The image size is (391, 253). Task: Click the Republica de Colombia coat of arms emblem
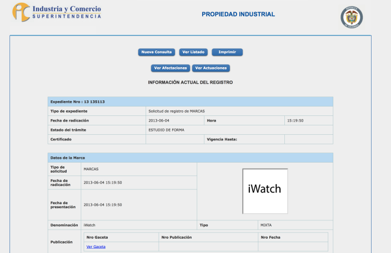click(x=352, y=17)
